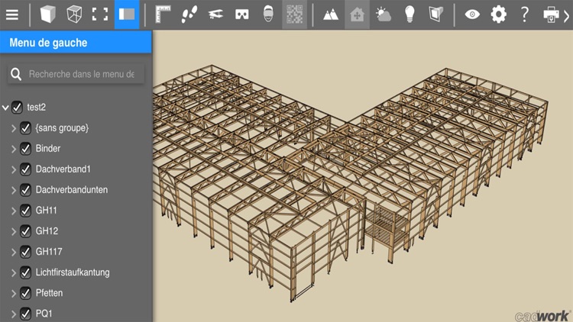This screenshot has width=573, height=322.
Task: Uncheck the Dachverband1 checkbox
Action: pyautogui.click(x=25, y=169)
